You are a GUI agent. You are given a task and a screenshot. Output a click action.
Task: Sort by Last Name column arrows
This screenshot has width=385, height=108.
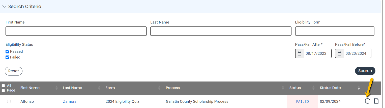pos(99,88)
